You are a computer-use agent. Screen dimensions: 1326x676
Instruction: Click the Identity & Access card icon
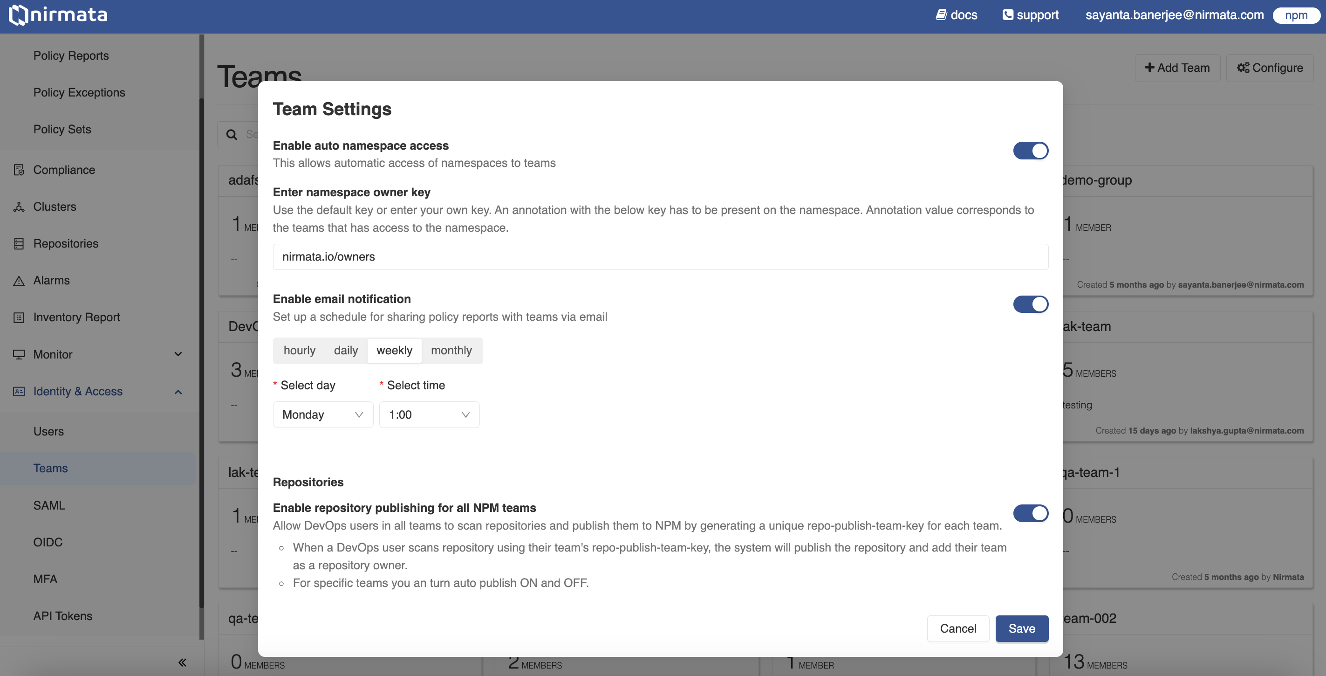[x=19, y=392]
